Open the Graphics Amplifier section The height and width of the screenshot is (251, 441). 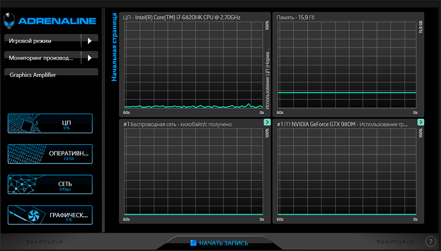coord(51,75)
